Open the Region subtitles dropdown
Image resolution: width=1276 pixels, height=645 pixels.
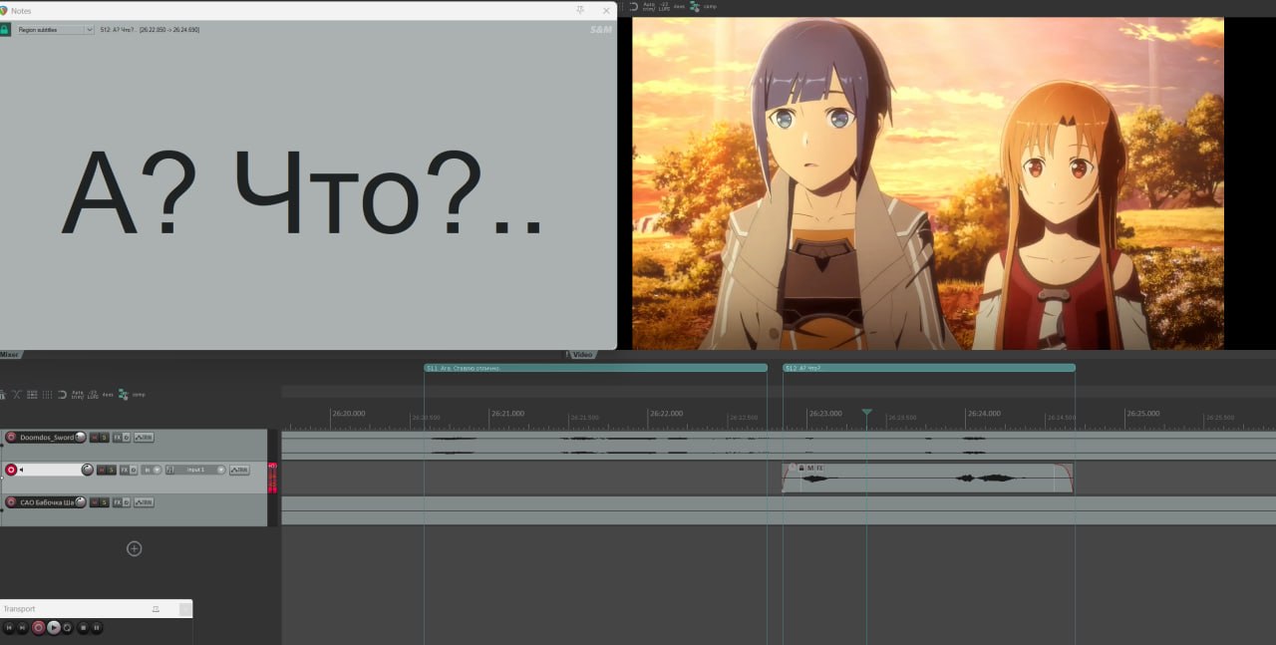pyautogui.click(x=54, y=30)
